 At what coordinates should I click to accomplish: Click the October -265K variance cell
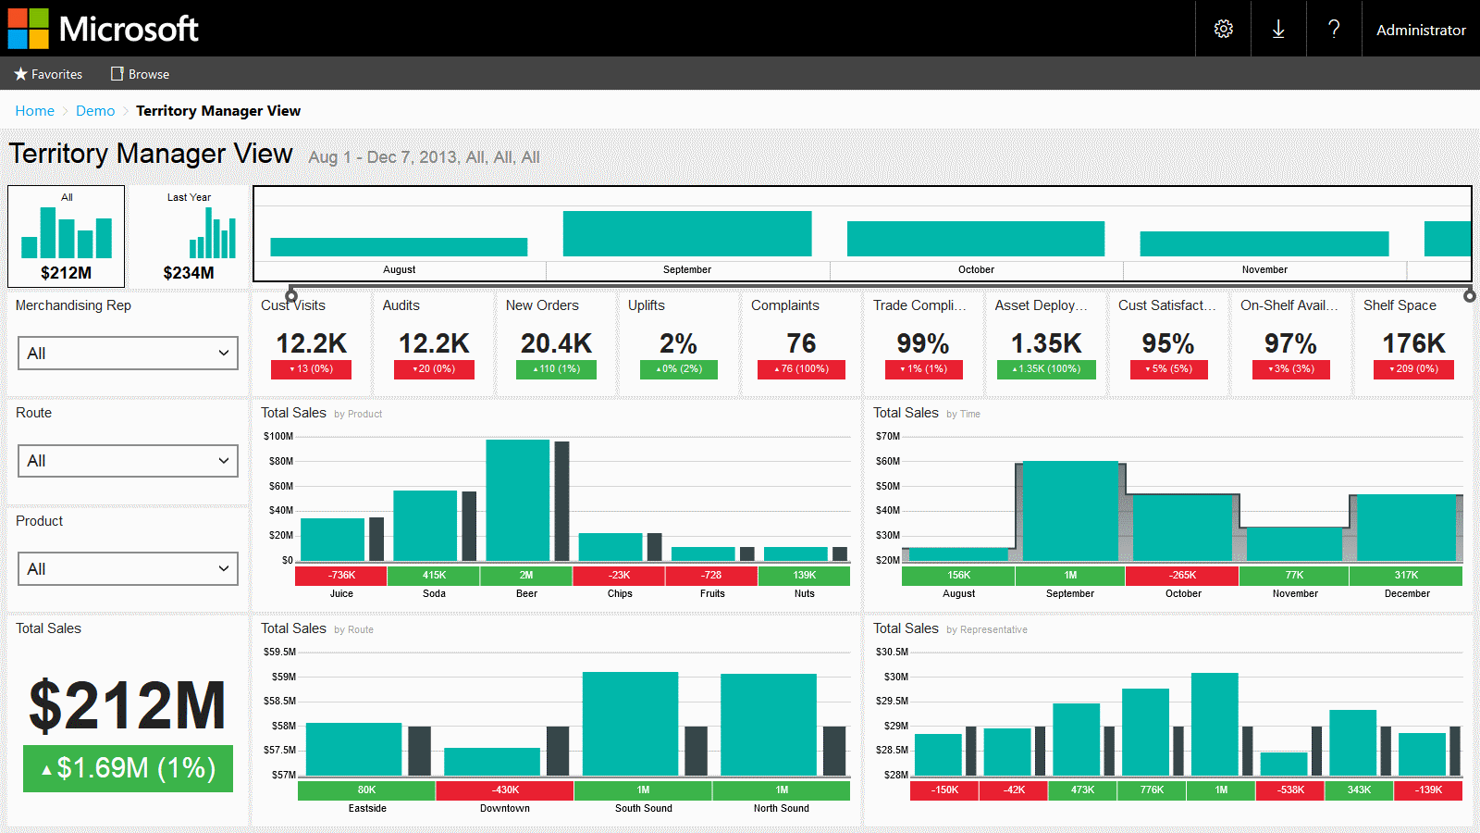tap(1182, 576)
